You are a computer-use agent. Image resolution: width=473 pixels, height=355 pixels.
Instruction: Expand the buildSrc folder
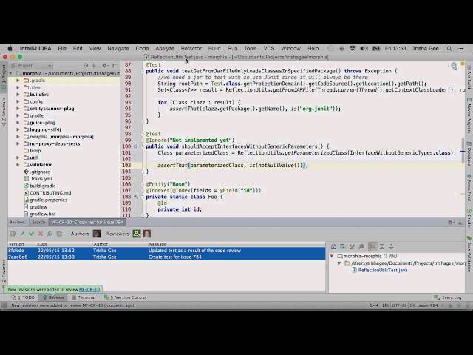click(x=18, y=95)
